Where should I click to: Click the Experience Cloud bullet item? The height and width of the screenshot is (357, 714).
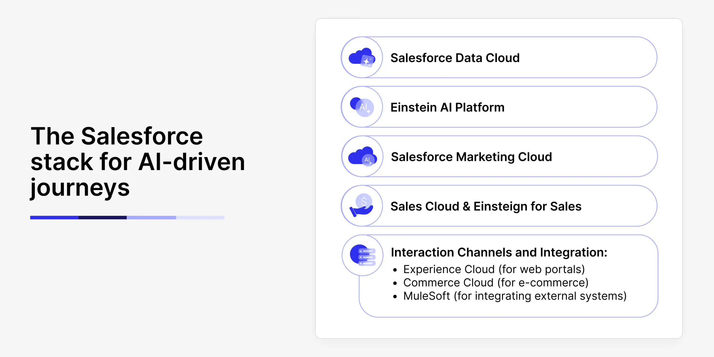pyautogui.click(x=494, y=269)
